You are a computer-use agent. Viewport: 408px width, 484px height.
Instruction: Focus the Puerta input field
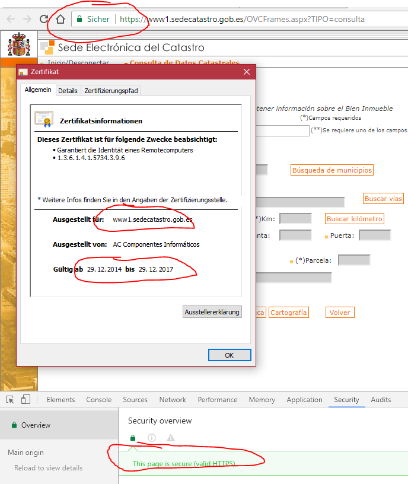pos(375,235)
